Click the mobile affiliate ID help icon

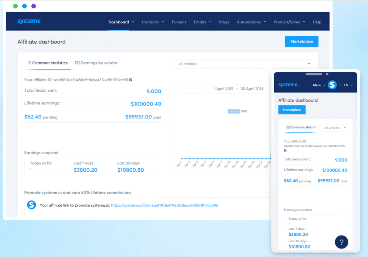(x=285, y=150)
